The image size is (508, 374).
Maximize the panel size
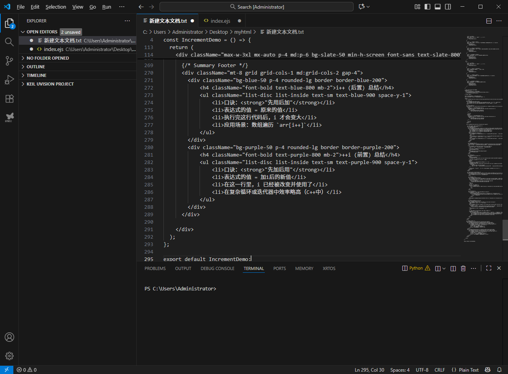(x=489, y=268)
